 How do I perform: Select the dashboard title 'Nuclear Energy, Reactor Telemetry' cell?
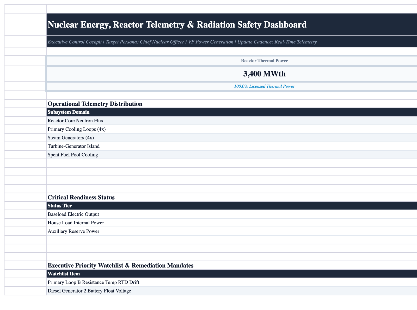point(232,24)
